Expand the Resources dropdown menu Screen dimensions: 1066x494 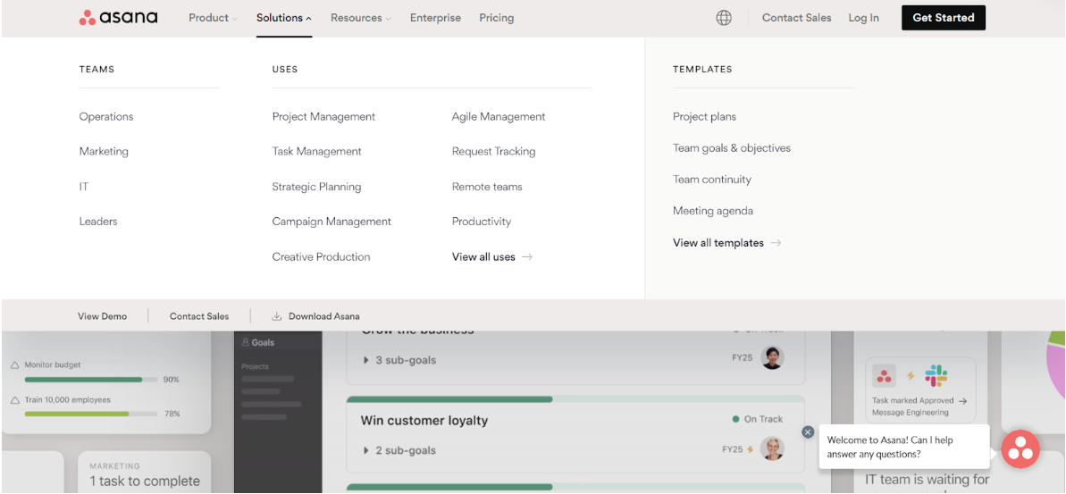tap(360, 18)
